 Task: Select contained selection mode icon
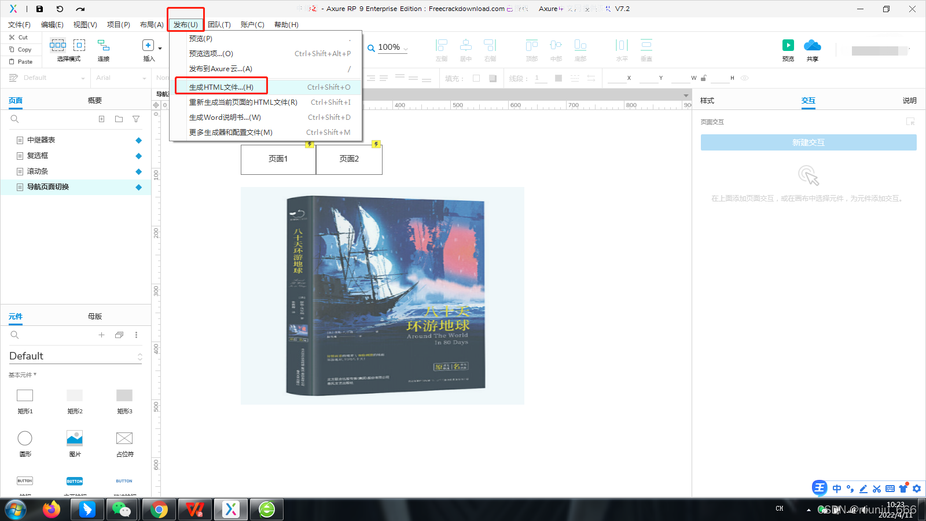[79, 45]
